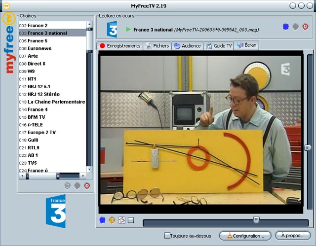Click the green play arrow next to France 3 national
The width and height of the screenshot is (316, 246).
(128, 30)
